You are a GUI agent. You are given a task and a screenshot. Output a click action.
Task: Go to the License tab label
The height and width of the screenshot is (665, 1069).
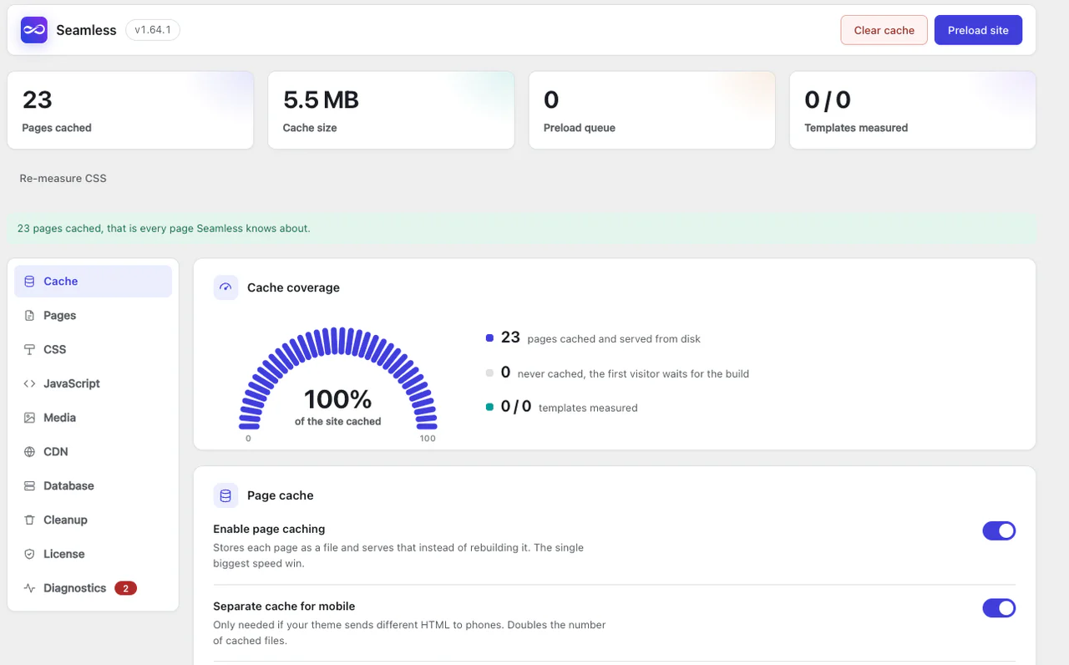click(x=63, y=554)
